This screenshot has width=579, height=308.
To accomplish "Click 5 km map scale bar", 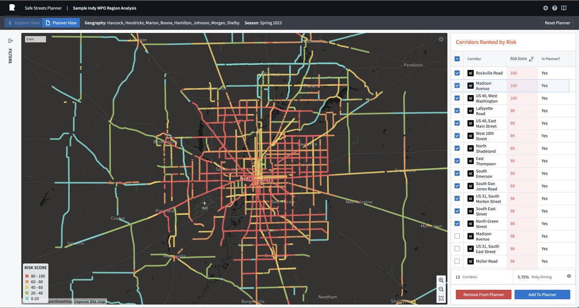I will [x=35, y=39].
